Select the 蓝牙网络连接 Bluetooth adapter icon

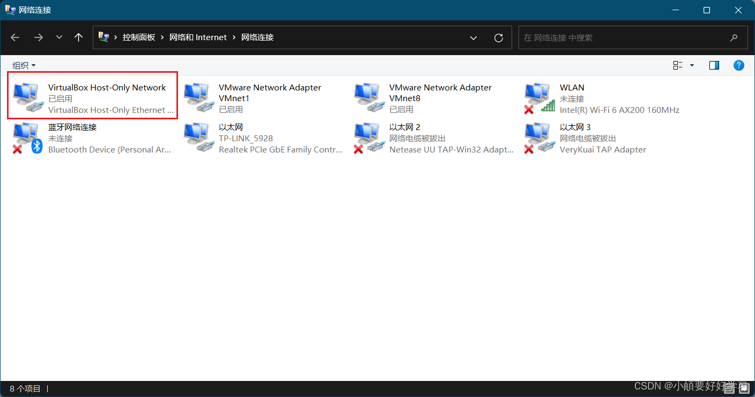tap(27, 138)
